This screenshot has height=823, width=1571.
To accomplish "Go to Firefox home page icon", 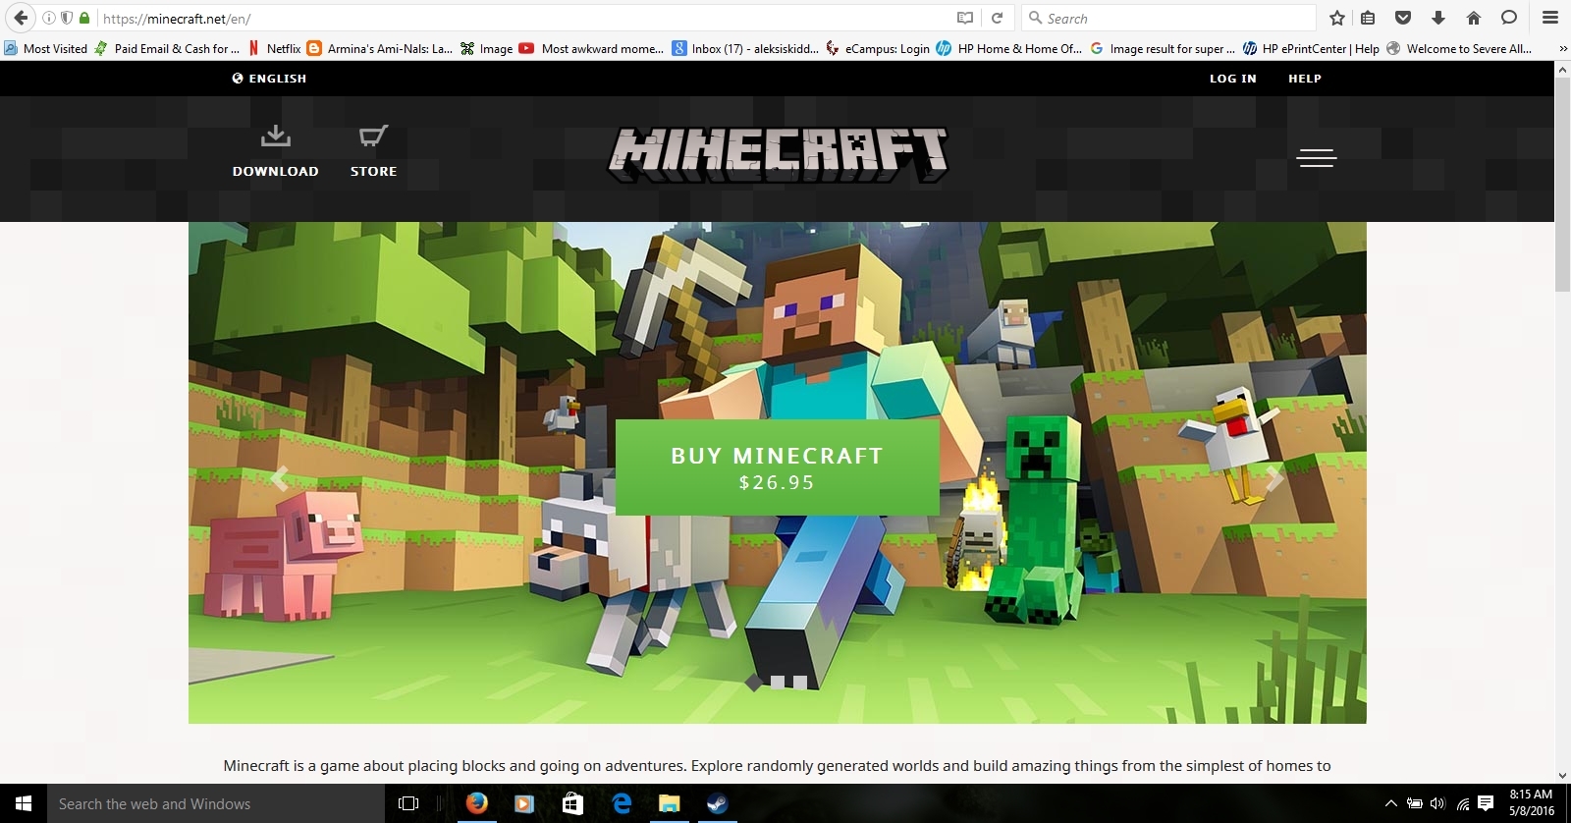I will click(x=1474, y=18).
